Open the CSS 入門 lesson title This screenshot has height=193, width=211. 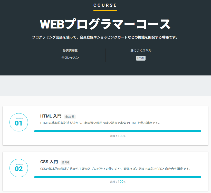(49, 162)
